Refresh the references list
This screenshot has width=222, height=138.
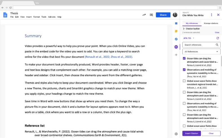(x=217, y=38)
